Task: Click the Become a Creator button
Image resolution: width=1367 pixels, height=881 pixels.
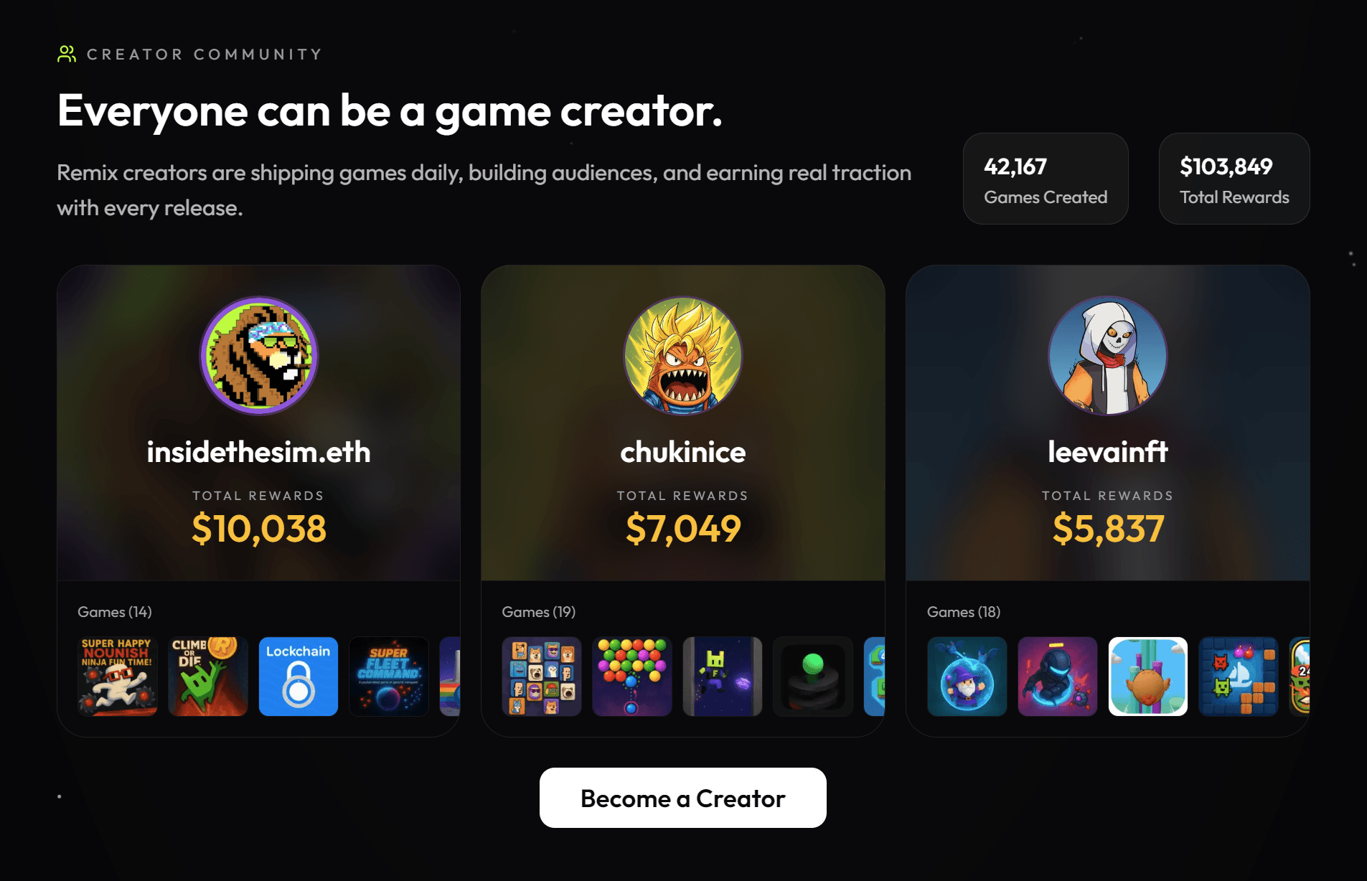Action: pos(683,798)
